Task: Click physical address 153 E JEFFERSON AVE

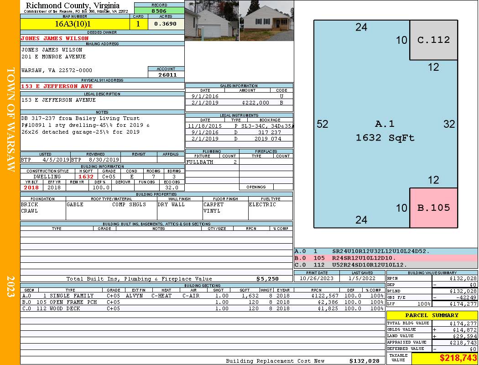Action: (57, 86)
